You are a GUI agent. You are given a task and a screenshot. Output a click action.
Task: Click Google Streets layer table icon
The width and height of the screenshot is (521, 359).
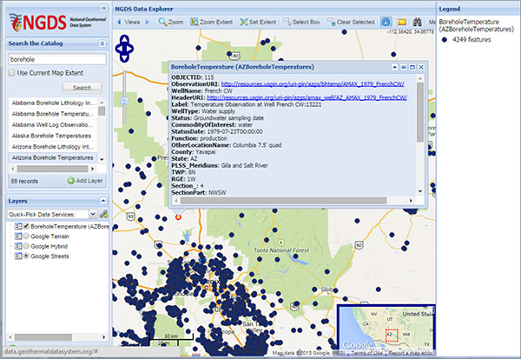click(x=18, y=256)
